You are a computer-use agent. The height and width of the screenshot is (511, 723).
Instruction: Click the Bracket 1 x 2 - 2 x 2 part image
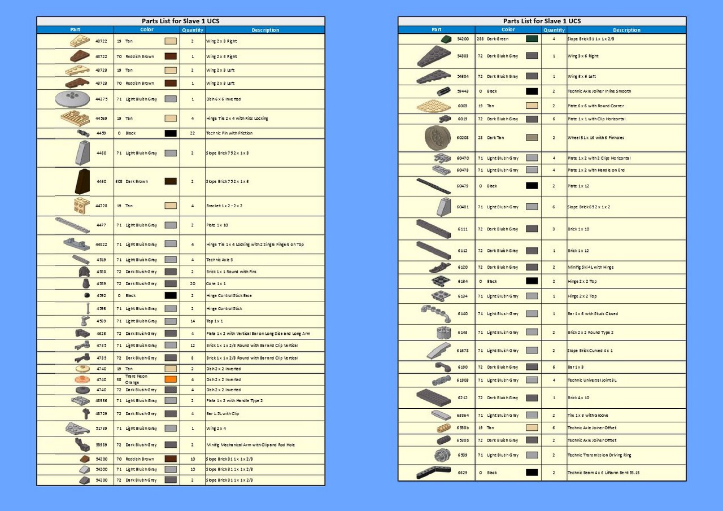click(x=82, y=206)
